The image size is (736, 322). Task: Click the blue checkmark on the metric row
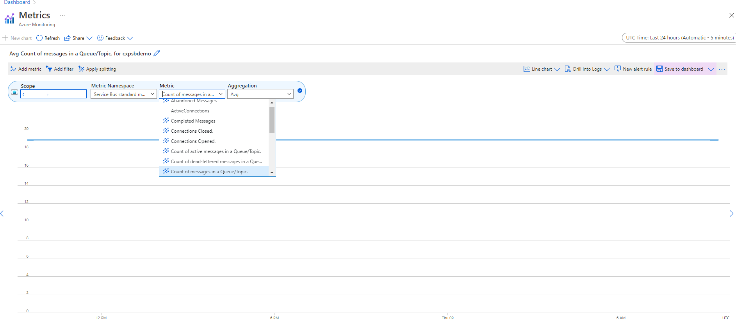coord(300,91)
